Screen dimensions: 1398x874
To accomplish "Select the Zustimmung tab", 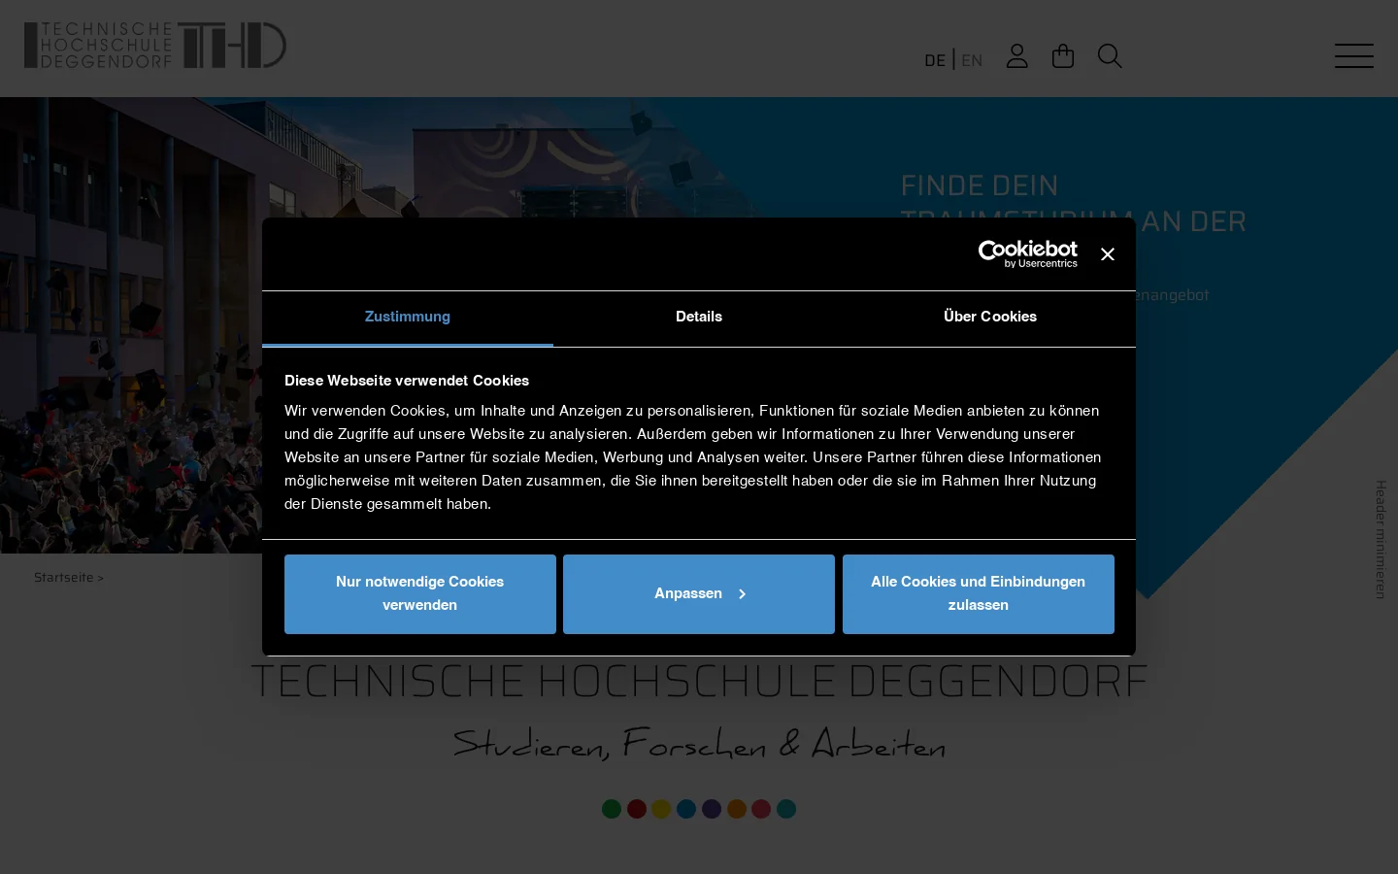I will [408, 318].
